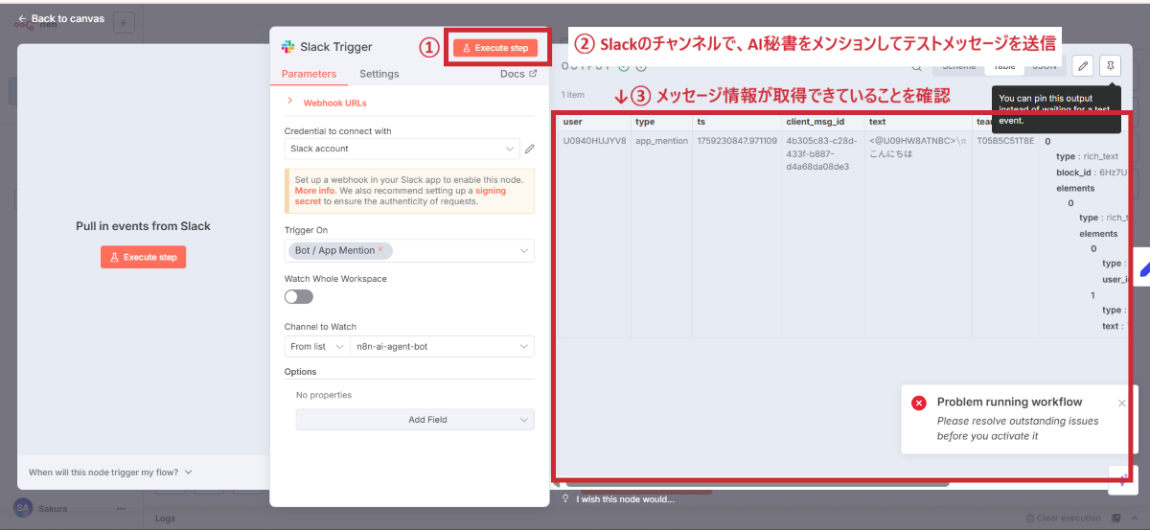Switch to the Parameters tab
The width and height of the screenshot is (1150, 530).
point(310,74)
